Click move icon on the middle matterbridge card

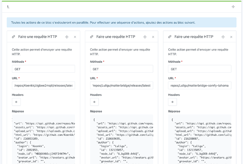(x=145, y=37)
